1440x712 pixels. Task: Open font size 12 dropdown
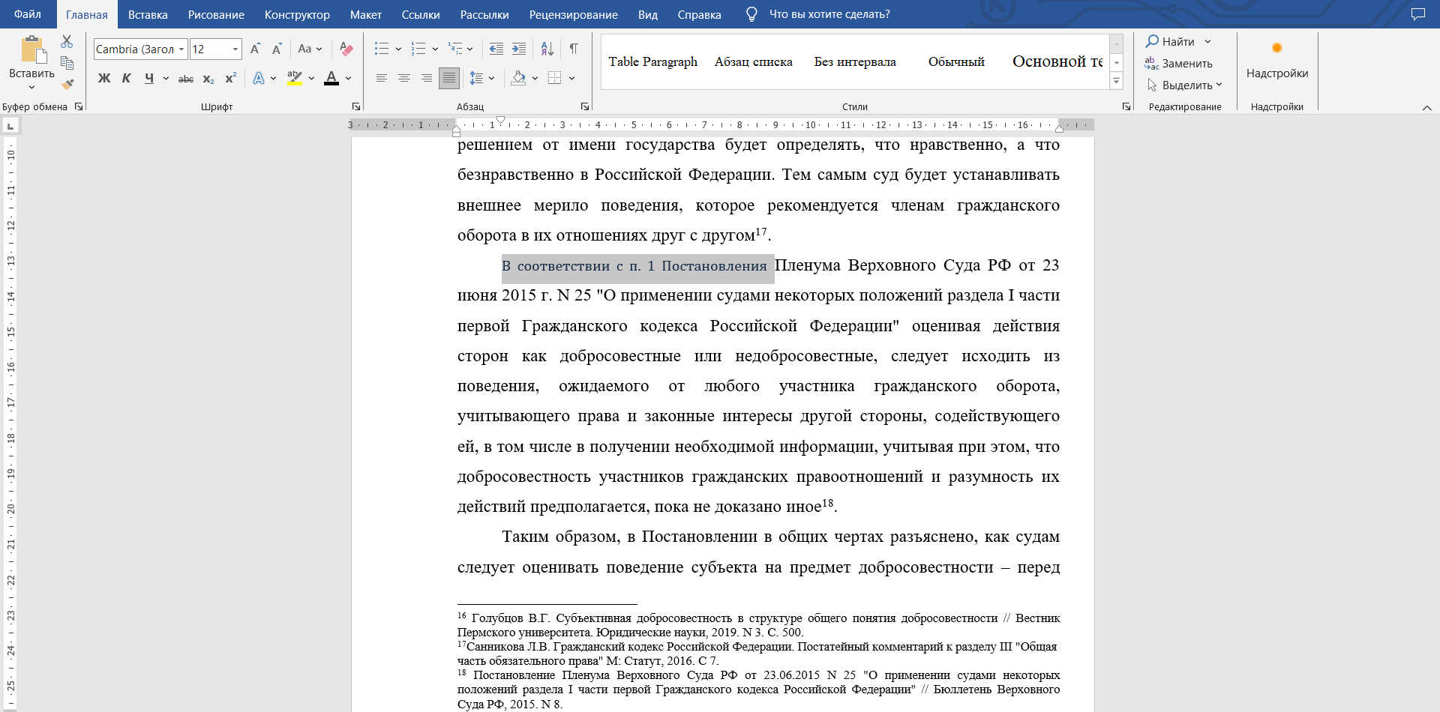click(235, 49)
